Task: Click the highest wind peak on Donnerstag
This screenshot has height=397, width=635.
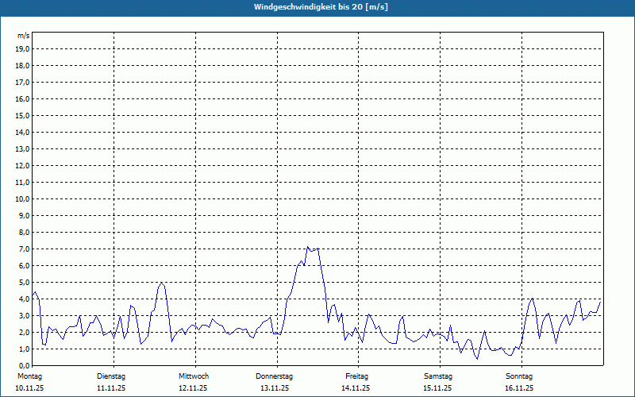Action: click(x=307, y=247)
